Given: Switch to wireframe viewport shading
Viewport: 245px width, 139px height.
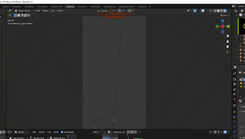Looking at the screenshot, I should 215,11.
